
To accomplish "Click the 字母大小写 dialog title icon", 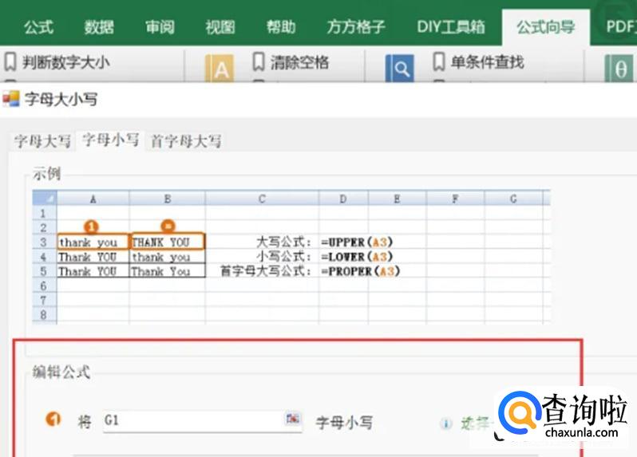I will pyautogui.click(x=10, y=99).
